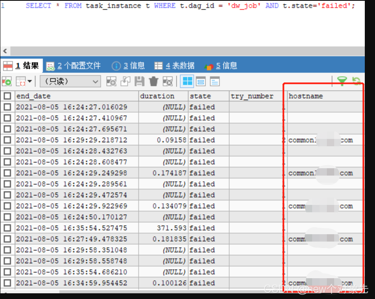Check the row ending 16:24:28.608477
This screenshot has height=299, width=375.
click(x=7, y=162)
